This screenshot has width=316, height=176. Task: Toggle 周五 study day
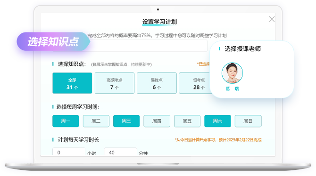coord(187,121)
